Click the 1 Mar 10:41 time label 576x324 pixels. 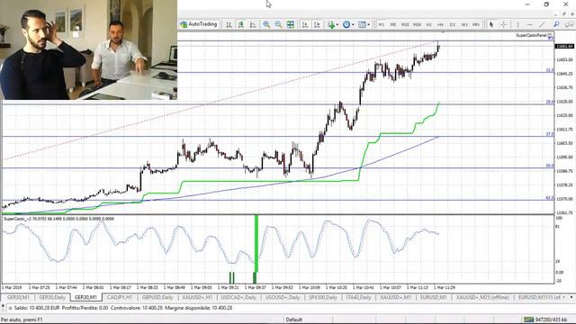[x=364, y=287]
